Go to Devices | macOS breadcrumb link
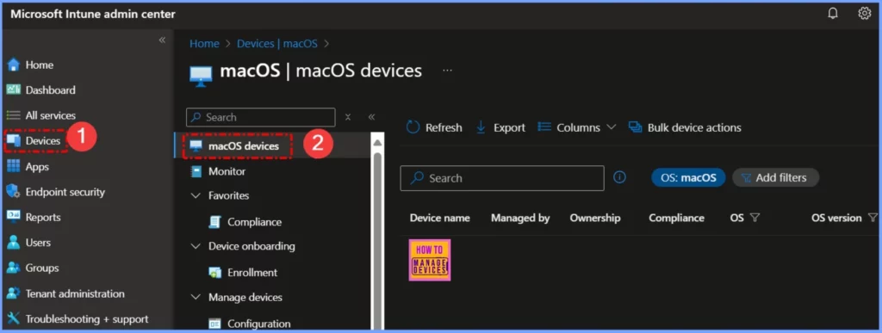This screenshot has width=882, height=333. coord(277,44)
